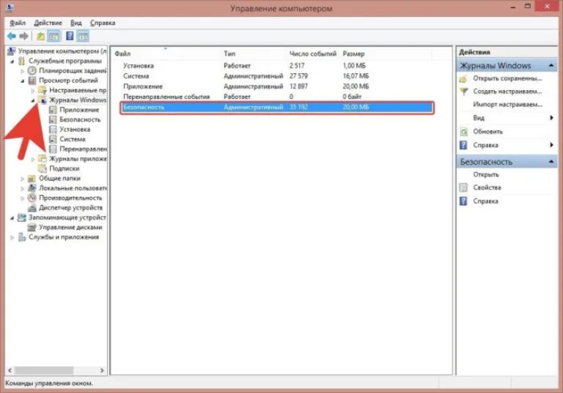Collapse the Журналы Windows actions section
Viewport: 563px width, 393px height.
(x=551, y=65)
